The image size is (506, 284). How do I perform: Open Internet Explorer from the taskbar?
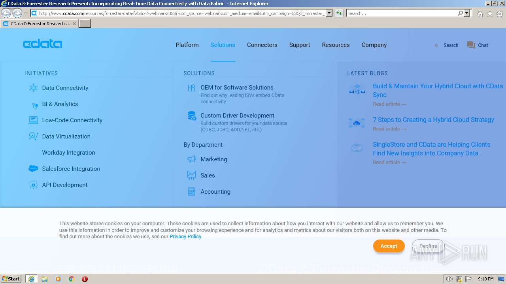pos(31,279)
